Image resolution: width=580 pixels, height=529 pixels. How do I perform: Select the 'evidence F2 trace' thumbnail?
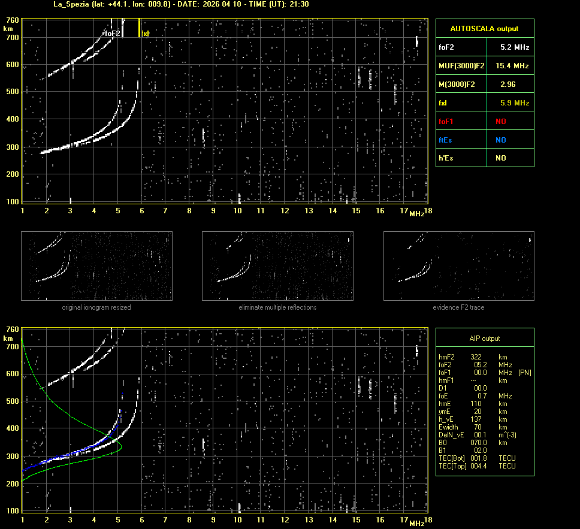point(459,266)
